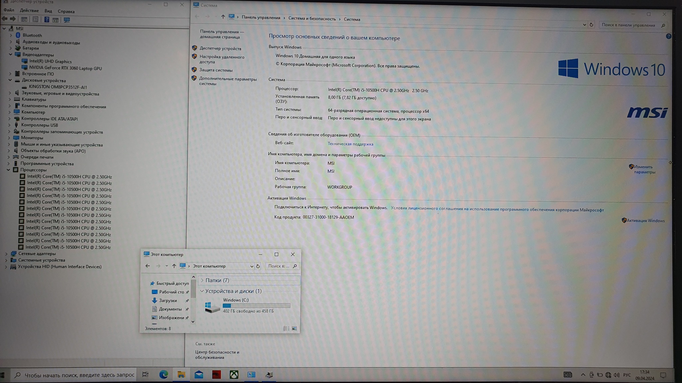Click refresh icon in Control Panel address bar

(x=591, y=25)
